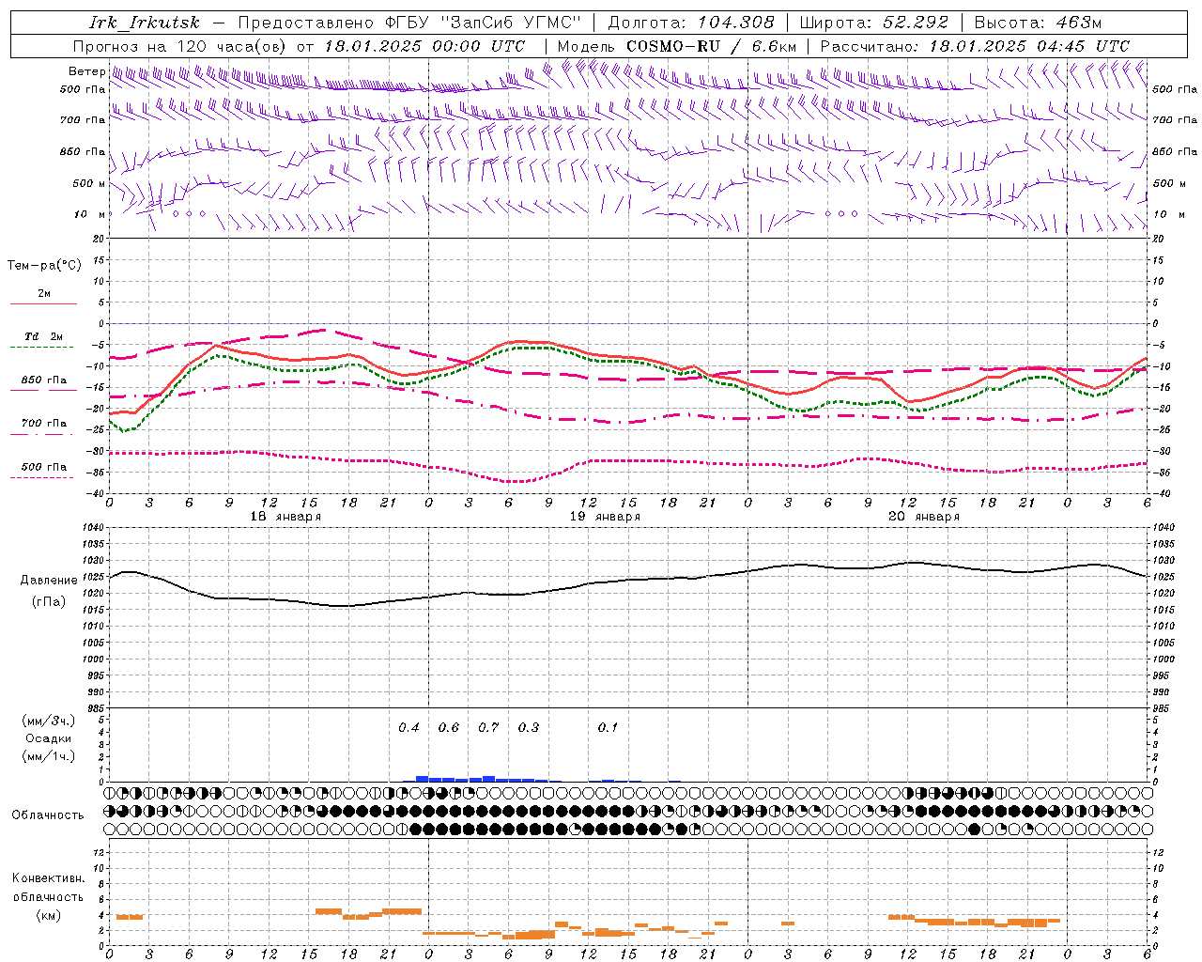This screenshot has height=962, width=1202.
Task: Click the line sample under 2м legend
Action: tap(43, 304)
